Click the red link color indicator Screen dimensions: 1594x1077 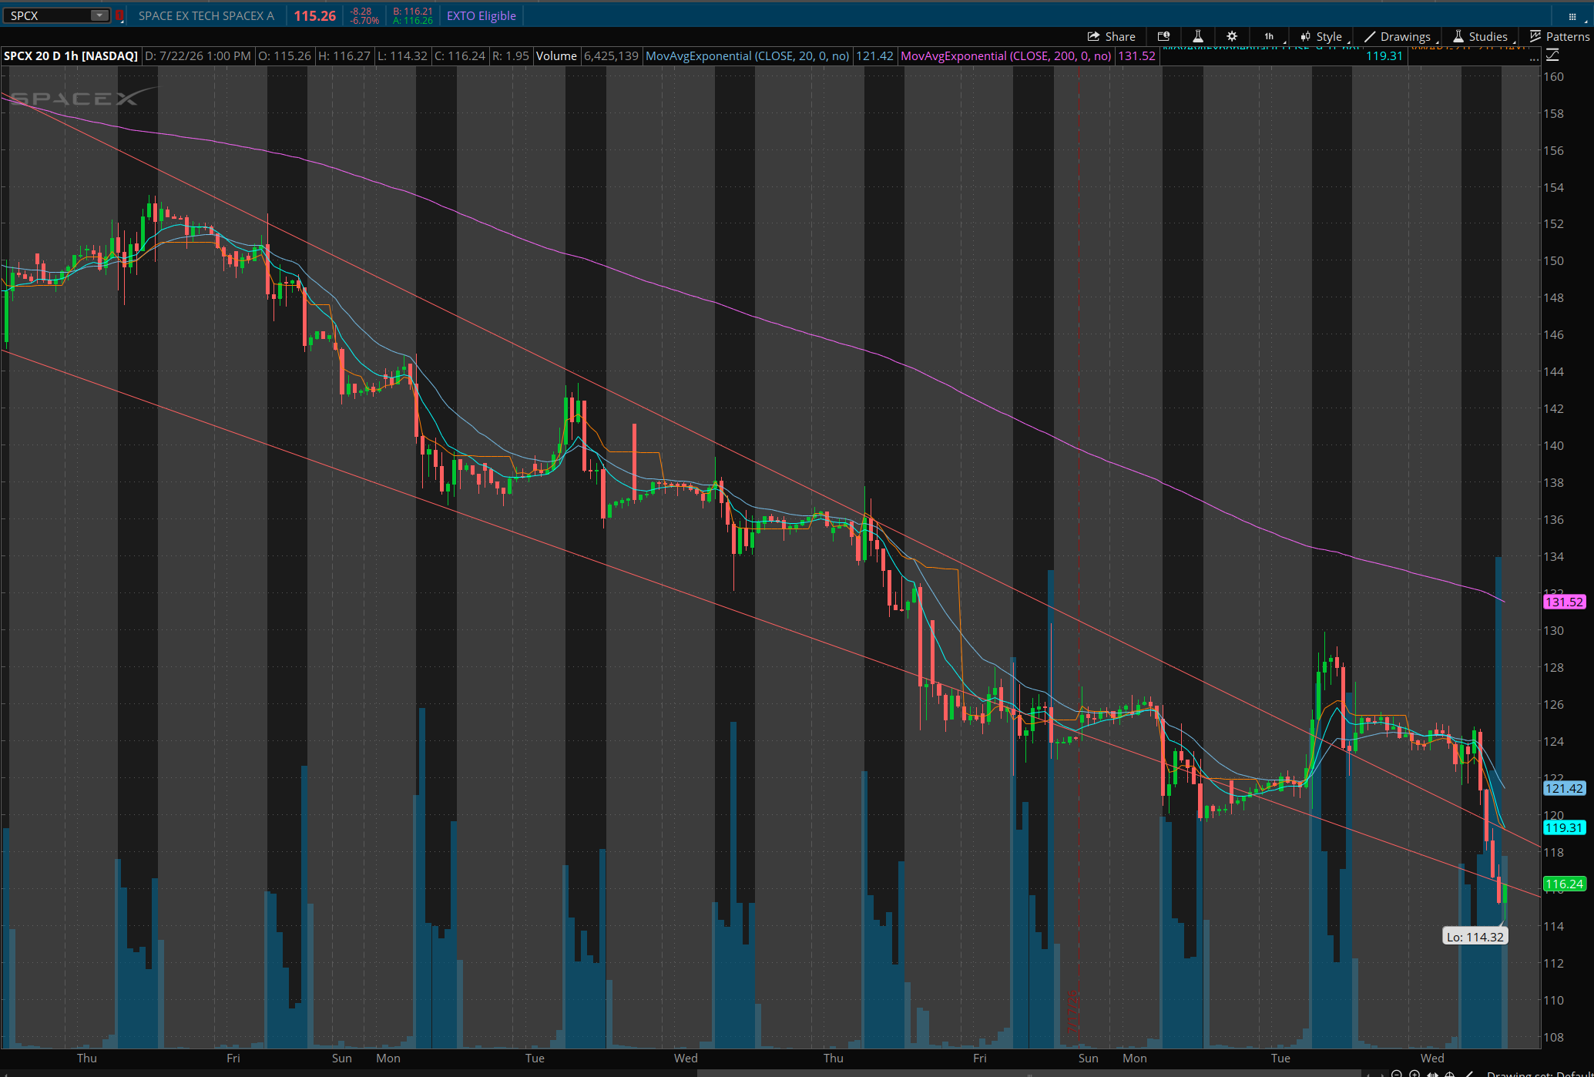(119, 15)
